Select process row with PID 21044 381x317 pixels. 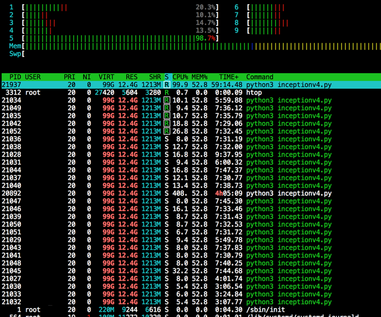click(190, 170)
